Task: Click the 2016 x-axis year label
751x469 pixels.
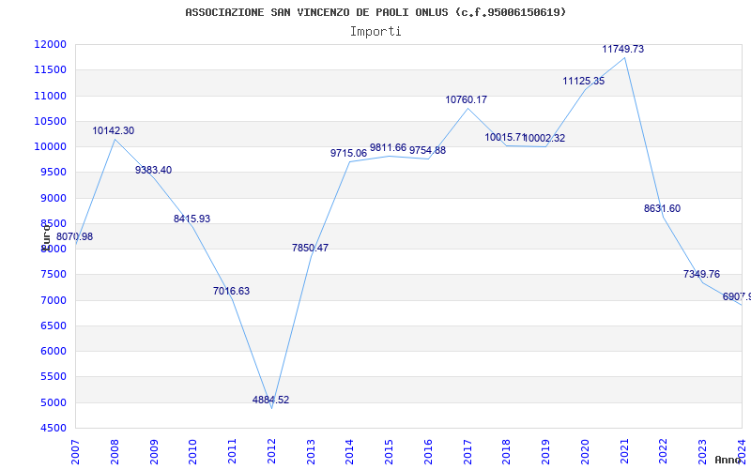Action: pos(428,452)
